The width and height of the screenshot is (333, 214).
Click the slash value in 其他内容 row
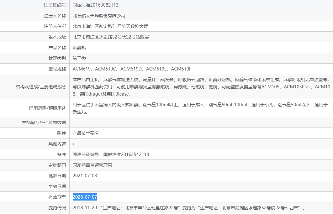pos(73,144)
